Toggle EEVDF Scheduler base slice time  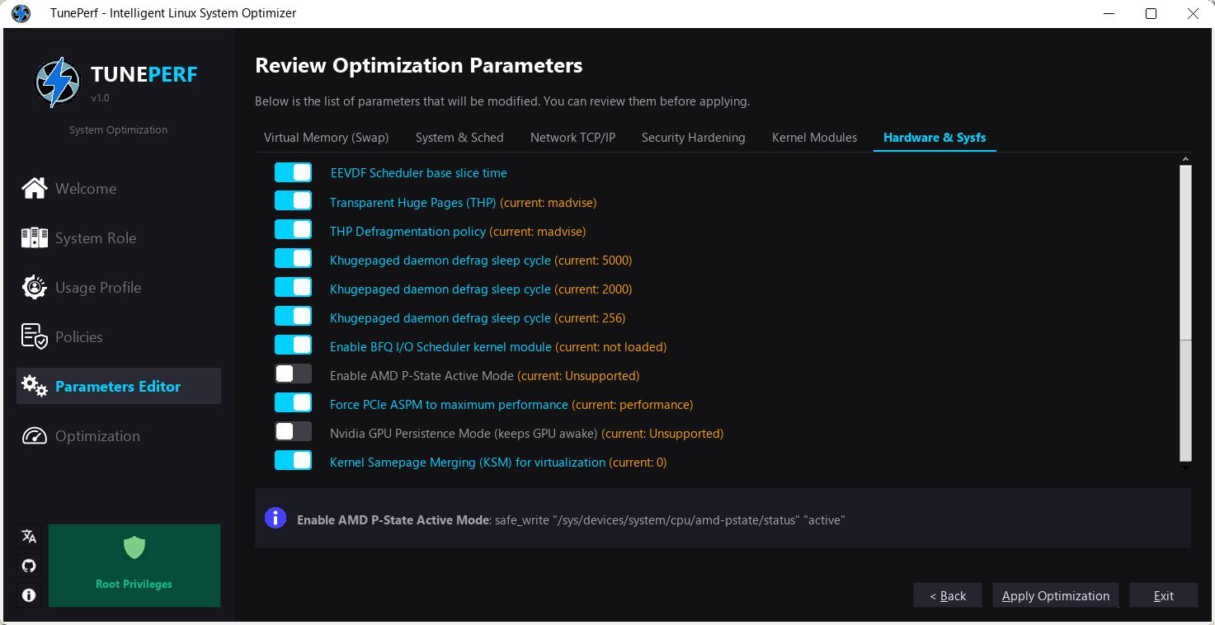pos(293,172)
